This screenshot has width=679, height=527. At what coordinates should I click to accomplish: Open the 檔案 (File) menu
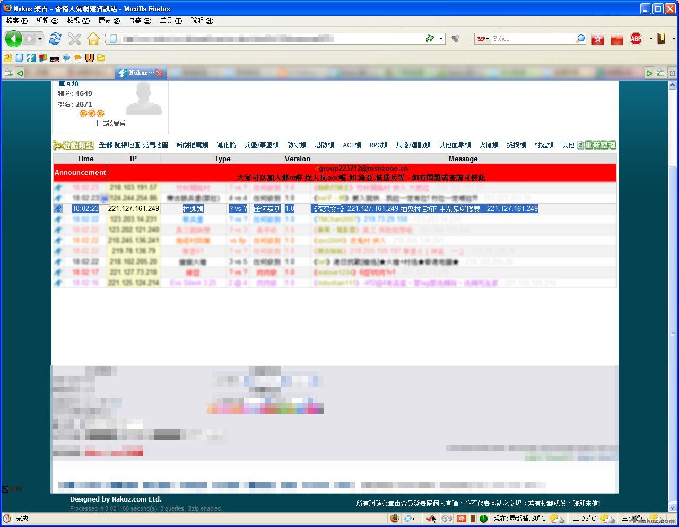[17, 21]
